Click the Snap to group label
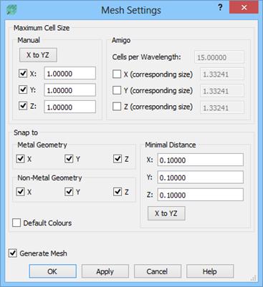263x287 pixels. coord(26,132)
